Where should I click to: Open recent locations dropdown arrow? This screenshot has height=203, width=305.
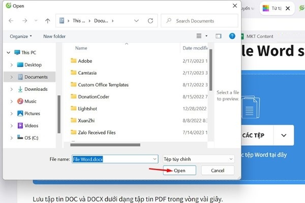tap(36, 20)
